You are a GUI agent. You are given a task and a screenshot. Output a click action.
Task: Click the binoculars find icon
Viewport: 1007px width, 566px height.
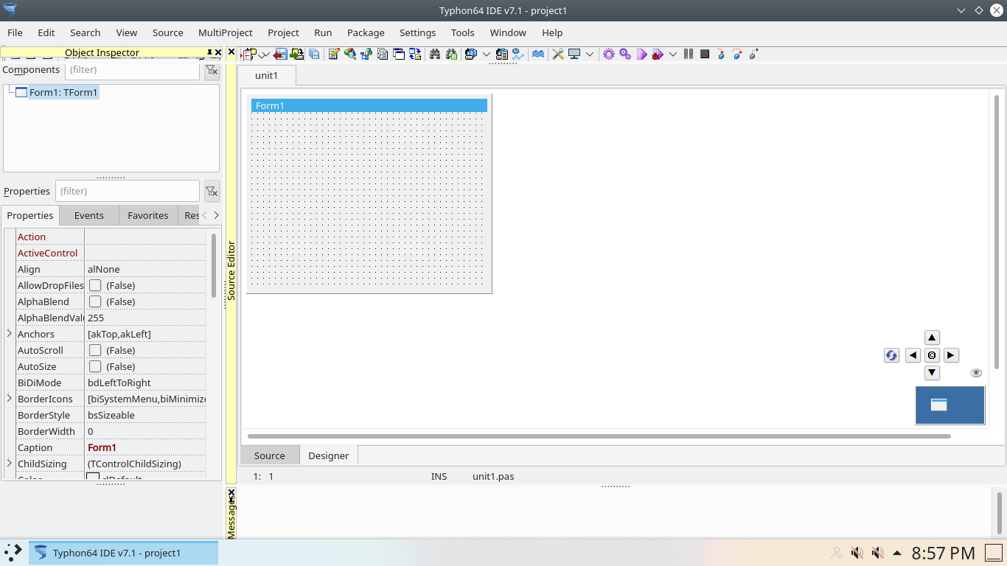[434, 54]
